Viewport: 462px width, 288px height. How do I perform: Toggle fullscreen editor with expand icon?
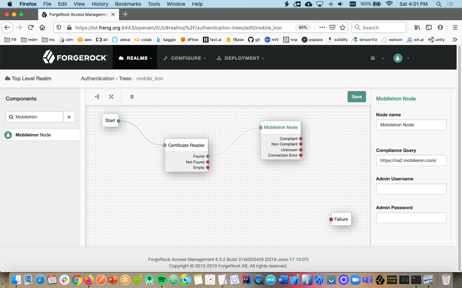(111, 96)
